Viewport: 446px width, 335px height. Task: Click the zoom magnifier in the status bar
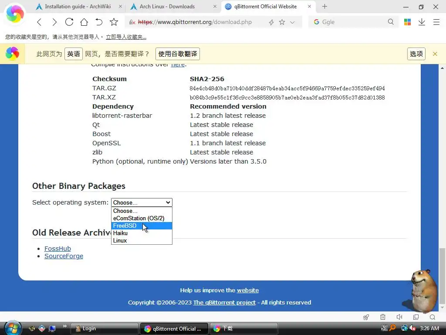point(432,317)
